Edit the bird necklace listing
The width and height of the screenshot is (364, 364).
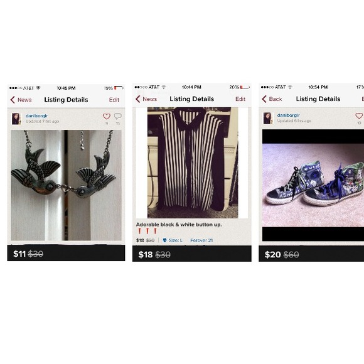point(114,100)
